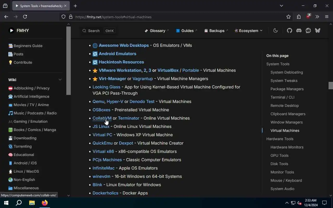The height and width of the screenshot is (208, 333).
Task: Open the Windows Start menu
Action: click(x=6, y=203)
